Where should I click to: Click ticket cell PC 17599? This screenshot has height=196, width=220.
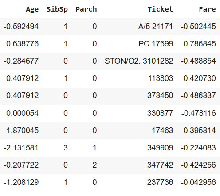coord(156,44)
